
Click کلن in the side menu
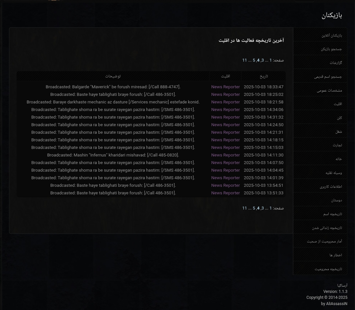click(x=339, y=118)
